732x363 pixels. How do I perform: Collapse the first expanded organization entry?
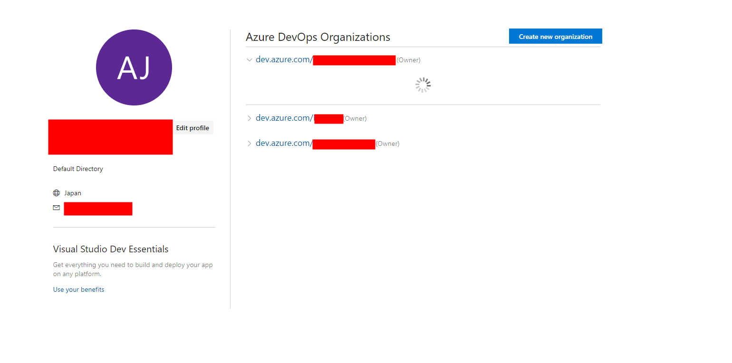pos(250,59)
